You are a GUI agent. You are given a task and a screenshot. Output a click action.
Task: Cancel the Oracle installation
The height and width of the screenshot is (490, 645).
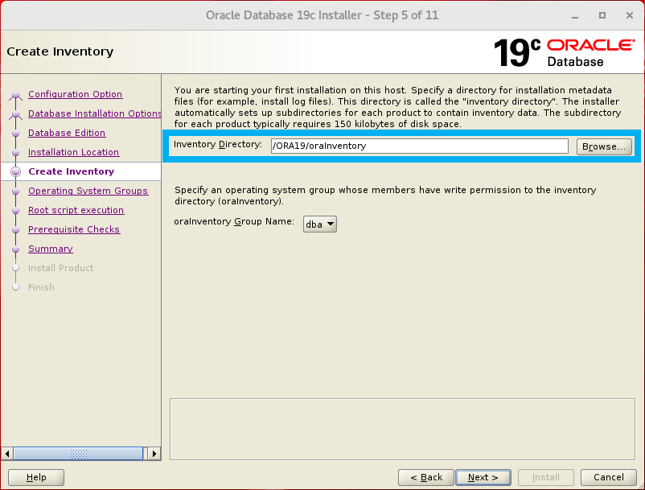608,477
